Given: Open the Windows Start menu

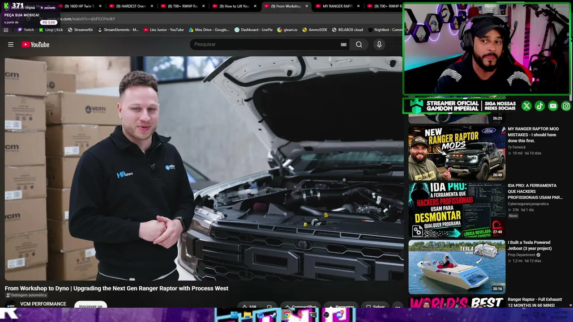Looking at the screenshot, I should [x=234, y=315].
